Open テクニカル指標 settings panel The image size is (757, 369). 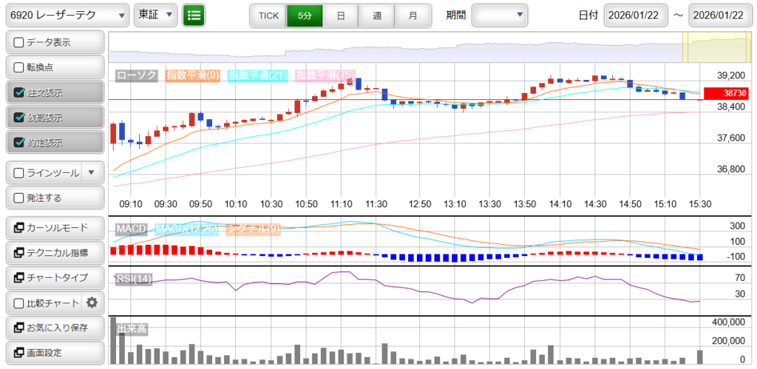(54, 252)
